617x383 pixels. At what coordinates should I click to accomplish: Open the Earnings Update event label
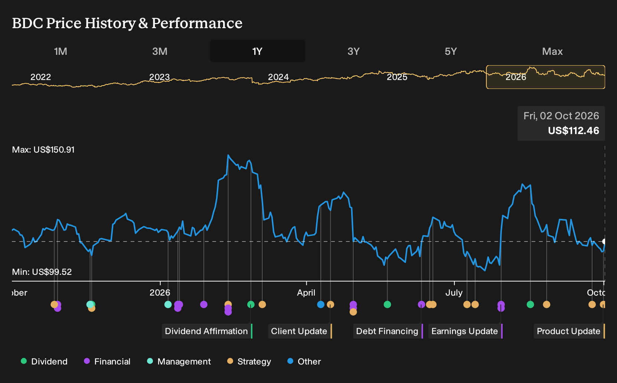pyautogui.click(x=466, y=331)
